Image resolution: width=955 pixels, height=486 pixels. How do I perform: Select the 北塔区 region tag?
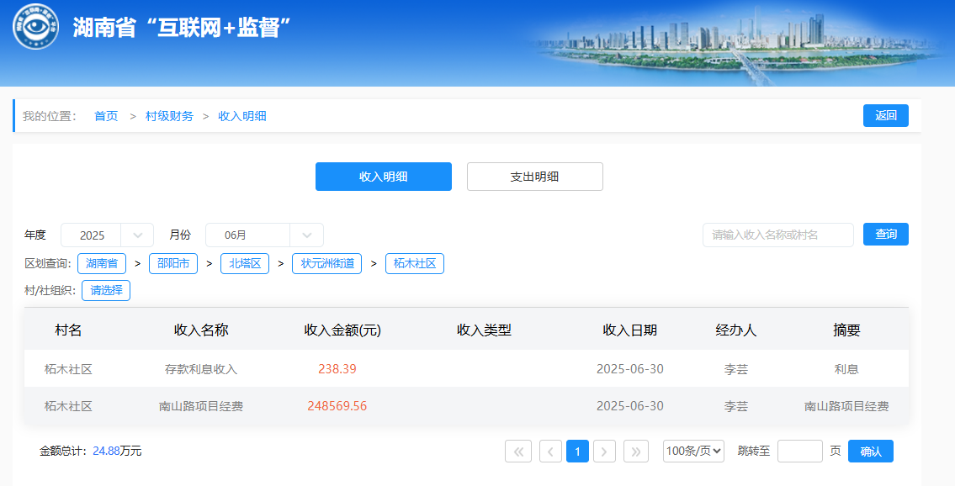(x=245, y=263)
